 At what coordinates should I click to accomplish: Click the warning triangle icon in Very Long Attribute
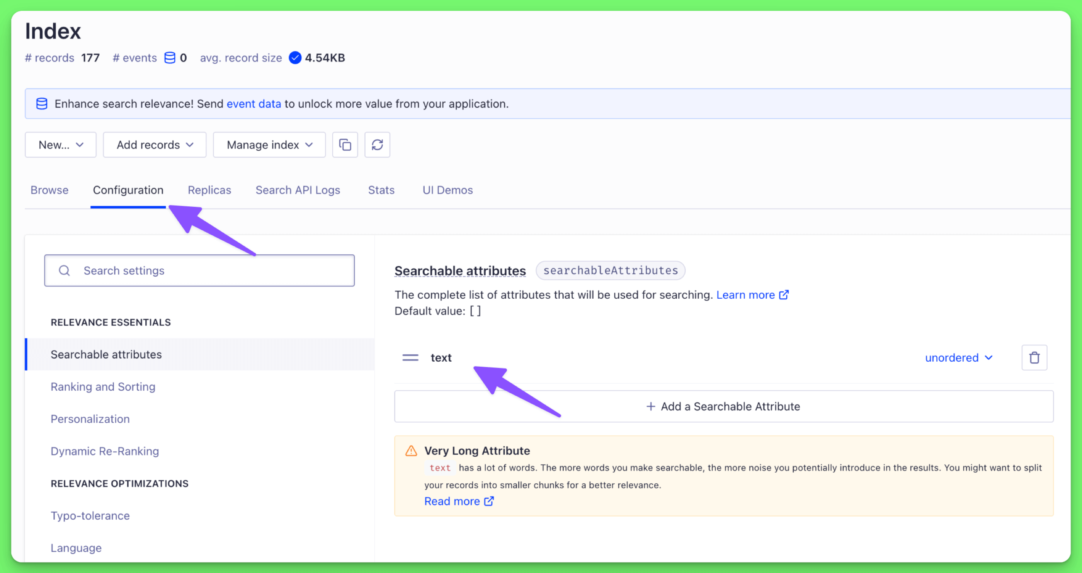pos(412,451)
